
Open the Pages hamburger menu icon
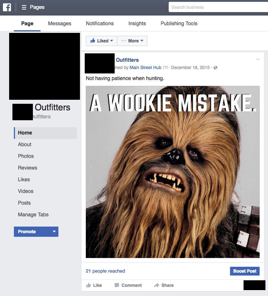pyautogui.click(x=24, y=7)
